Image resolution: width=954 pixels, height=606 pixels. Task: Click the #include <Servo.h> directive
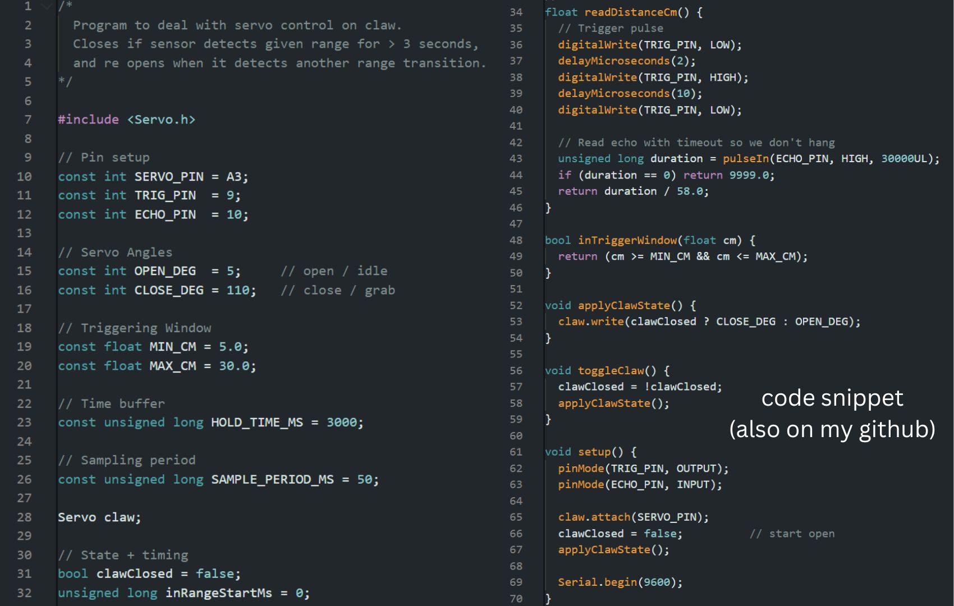(126, 120)
